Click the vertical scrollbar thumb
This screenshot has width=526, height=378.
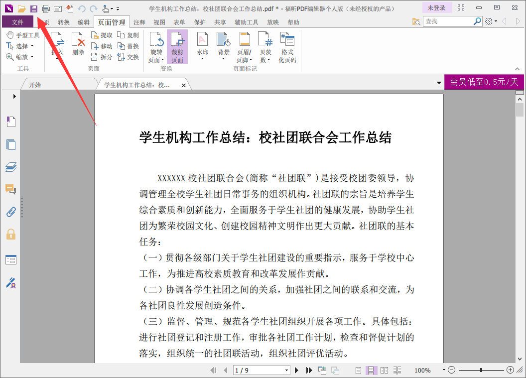point(520,110)
